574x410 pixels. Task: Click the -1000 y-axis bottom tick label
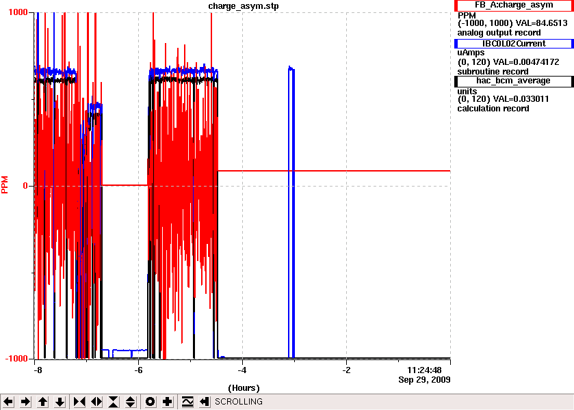point(16,359)
